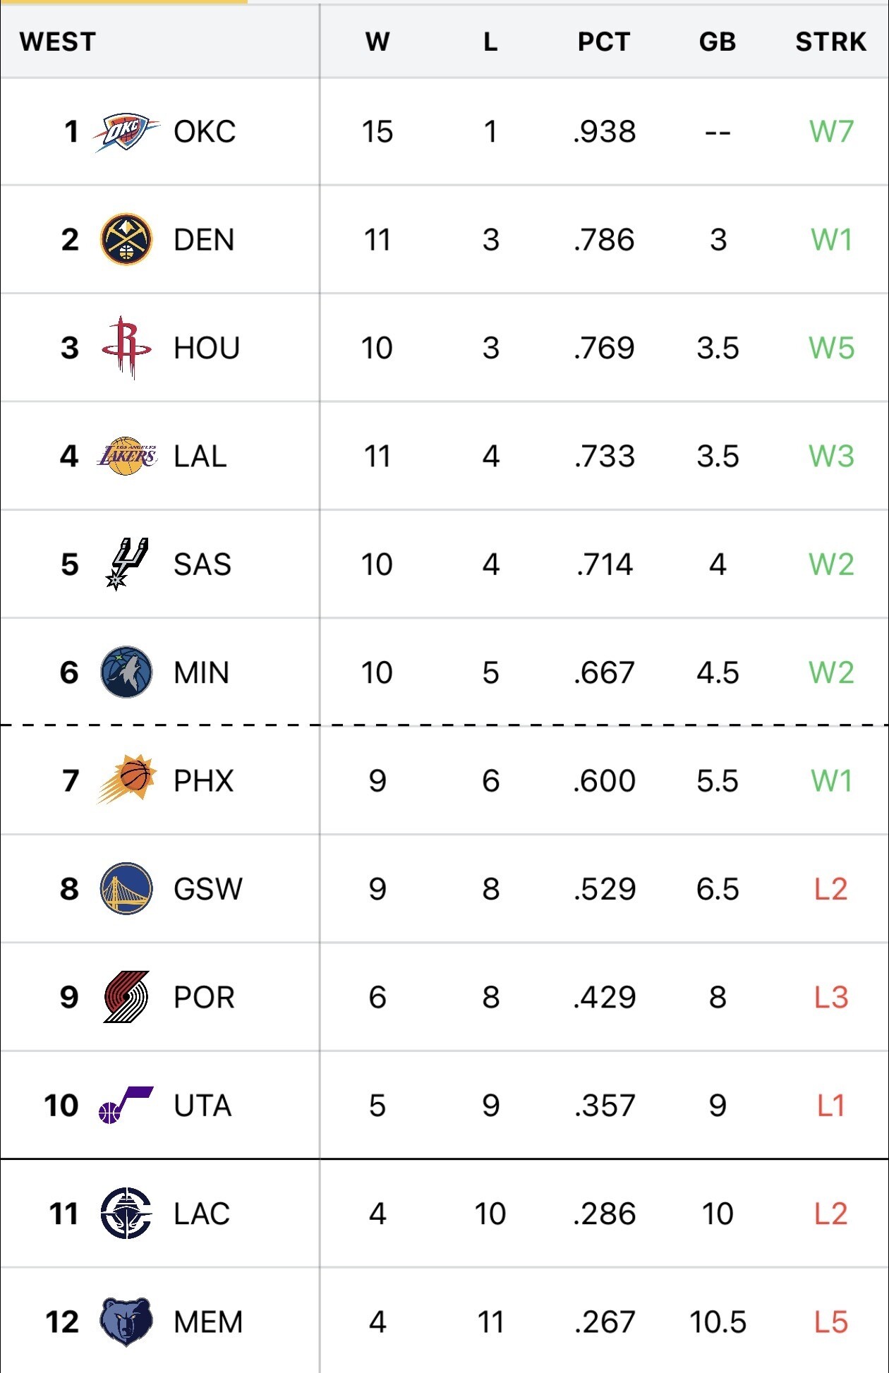The height and width of the screenshot is (1373, 889).
Task: Select the Utah Jazz logo
Action: click(x=126, y=1106)
